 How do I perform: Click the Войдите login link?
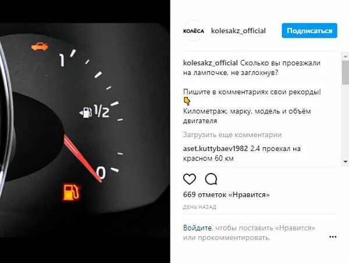tap(198, 228)
